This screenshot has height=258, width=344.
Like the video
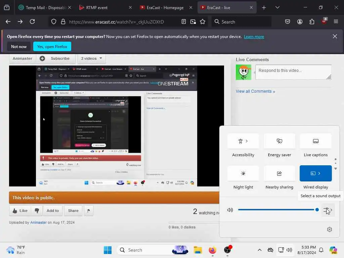[20, 211]
